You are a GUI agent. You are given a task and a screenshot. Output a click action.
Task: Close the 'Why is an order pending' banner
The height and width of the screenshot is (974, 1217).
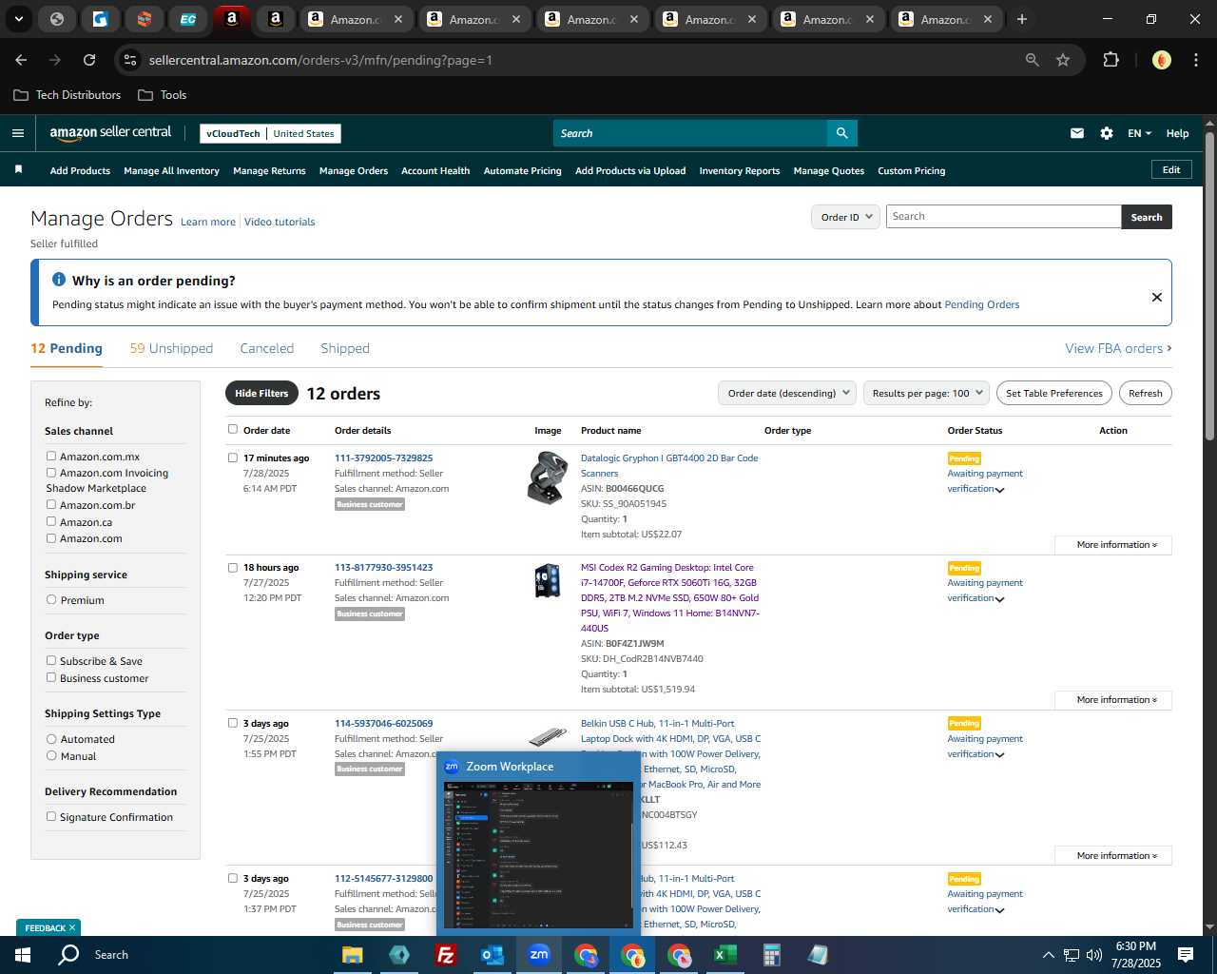[x=1157, y=297]
